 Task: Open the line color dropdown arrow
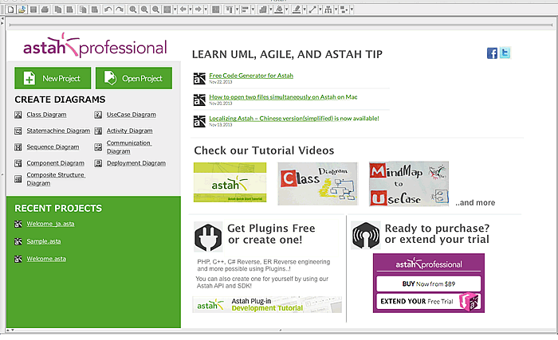(305, 10)
